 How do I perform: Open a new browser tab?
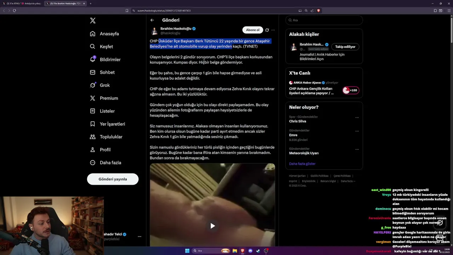(91, 4)
